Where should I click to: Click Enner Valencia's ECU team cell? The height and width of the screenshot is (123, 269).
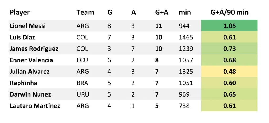tap(82, 60)
